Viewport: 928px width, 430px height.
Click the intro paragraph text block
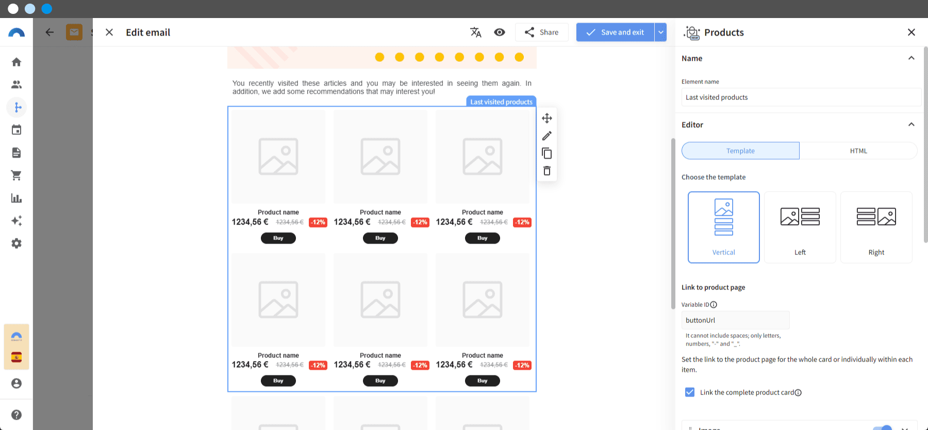382,88
